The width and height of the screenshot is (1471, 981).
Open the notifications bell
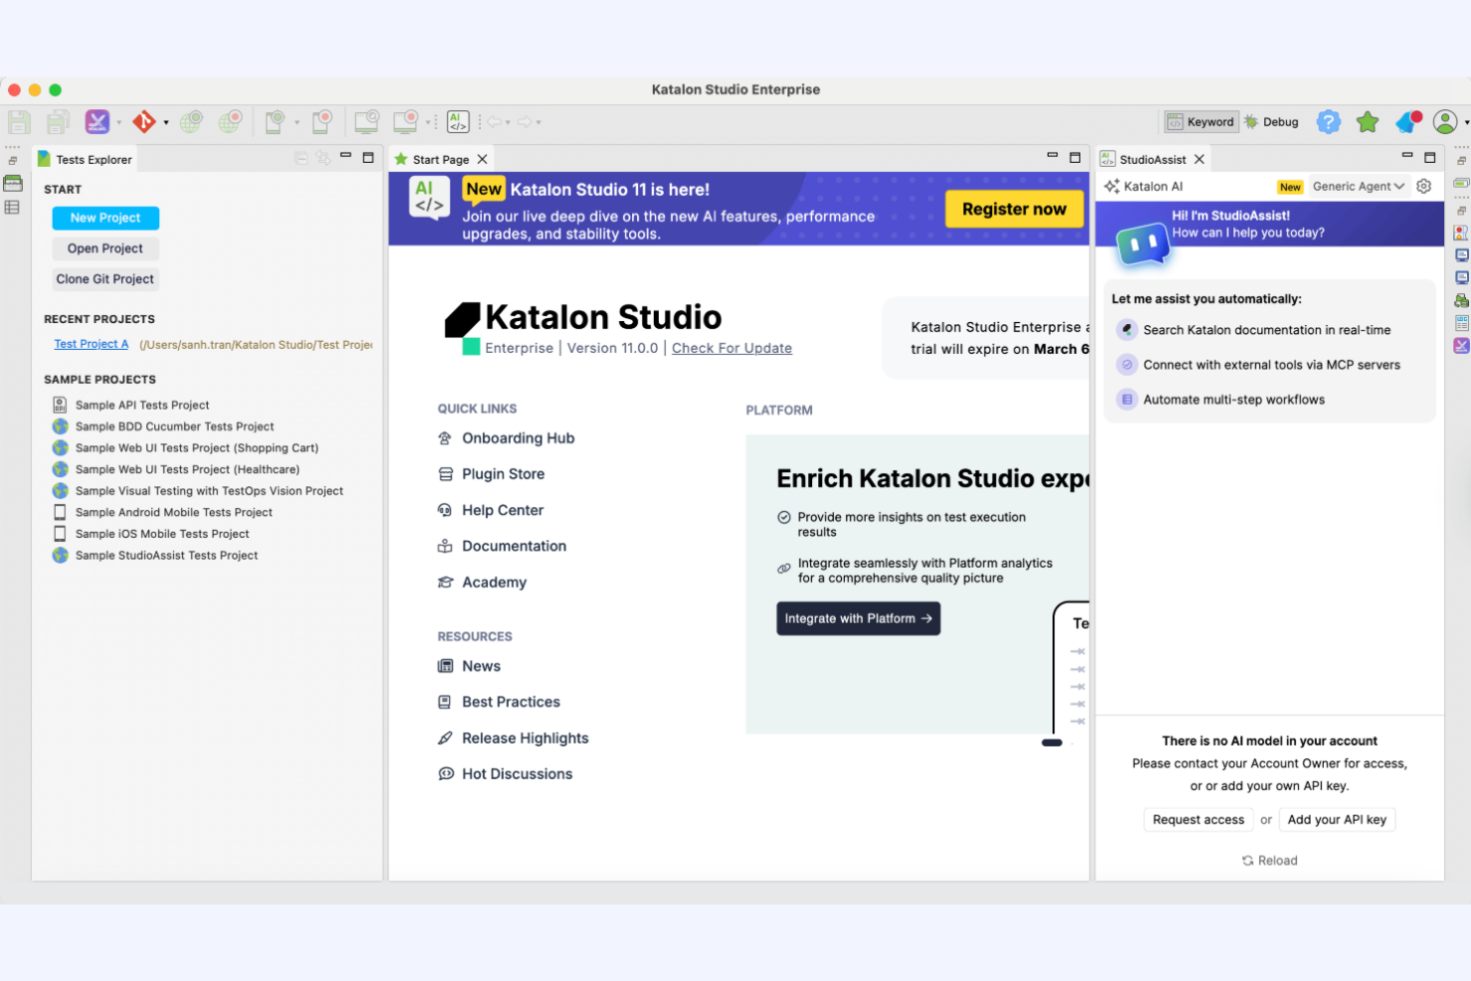click(x=1407, y=121)
